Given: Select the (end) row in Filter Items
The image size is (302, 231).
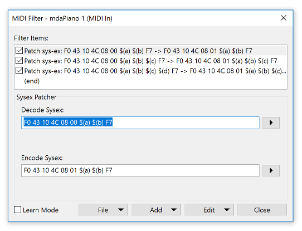Looking at the screenshot, I should coord(32,81).
